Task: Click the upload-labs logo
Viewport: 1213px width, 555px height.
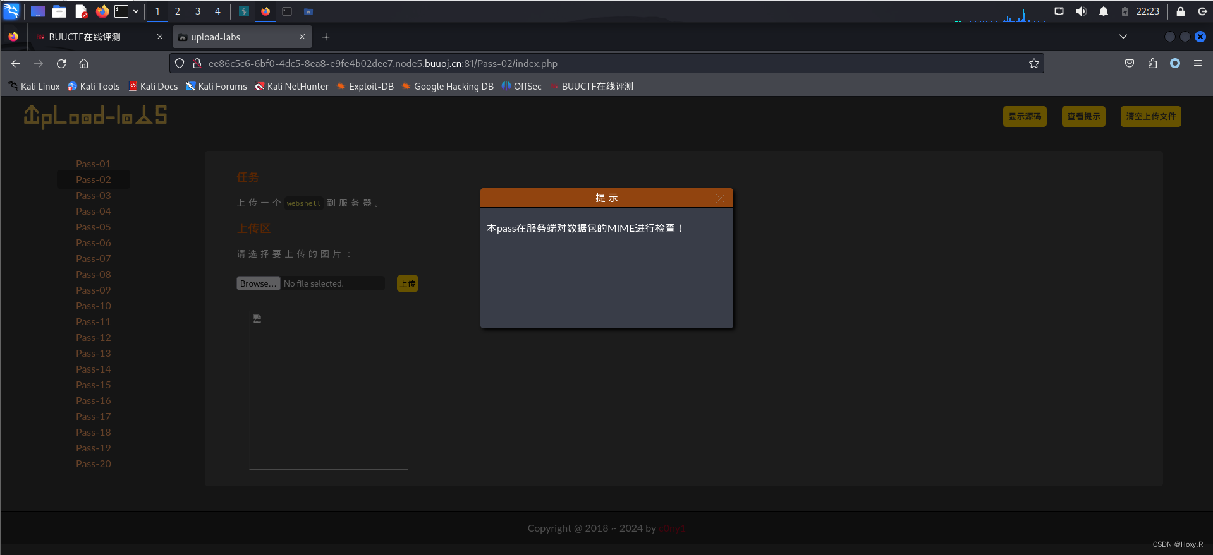Action: [95, 116]
